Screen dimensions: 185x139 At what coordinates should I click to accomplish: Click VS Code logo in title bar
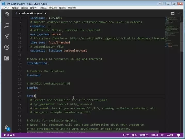tap(3, 4)
